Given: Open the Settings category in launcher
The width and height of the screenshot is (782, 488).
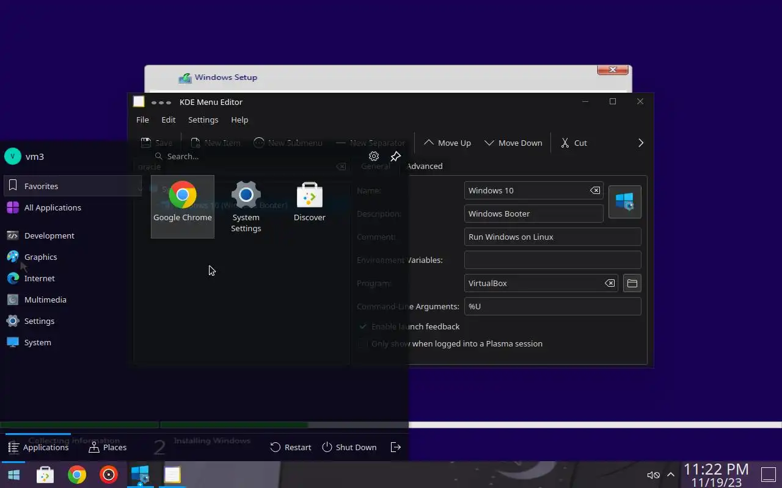Looking at the screenshot, I should pyautogui.click(x=72, y=321).
